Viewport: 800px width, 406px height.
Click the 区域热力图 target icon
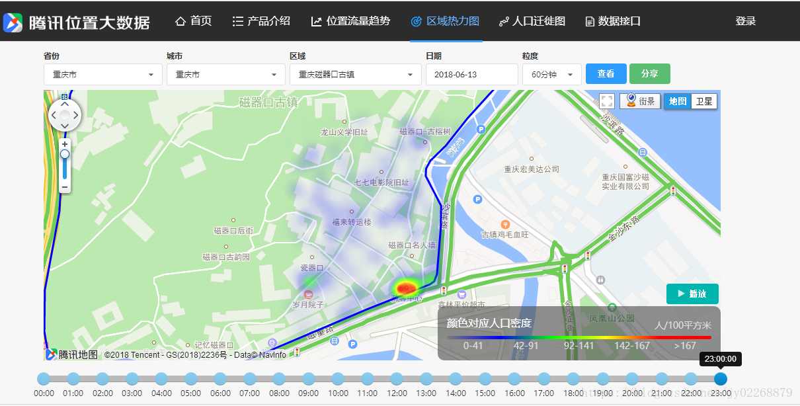pos(416,21)
